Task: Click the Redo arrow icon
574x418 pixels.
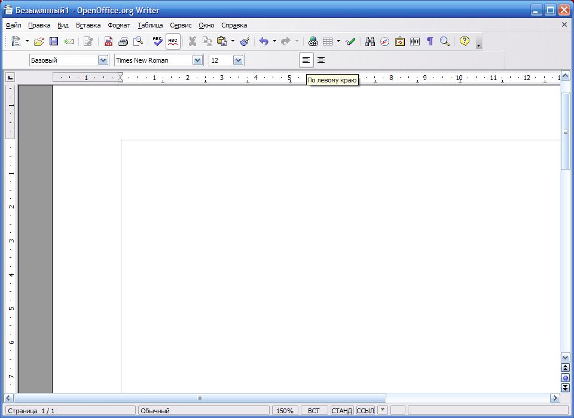Action: (x=286, y=41)
